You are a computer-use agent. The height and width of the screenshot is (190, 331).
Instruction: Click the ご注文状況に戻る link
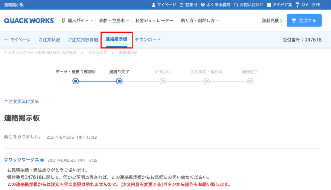pyautogui.click(x=21, y=102)
